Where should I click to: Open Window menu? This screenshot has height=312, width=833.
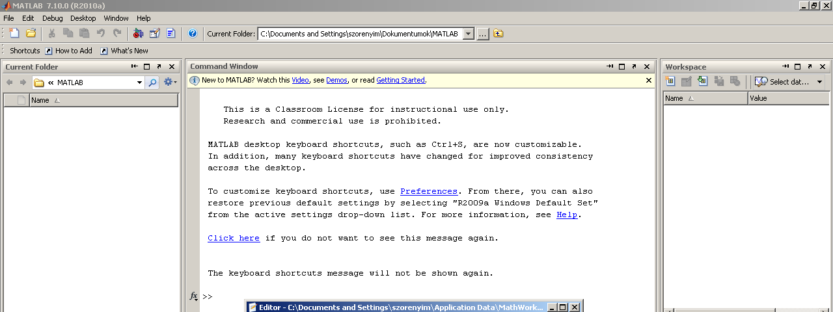(x=116, y=18)
